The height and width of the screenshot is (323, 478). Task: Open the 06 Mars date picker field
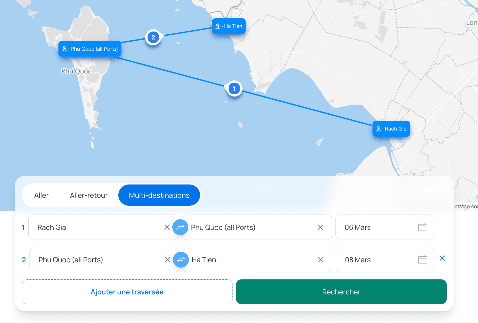click(x=372, y=227)
